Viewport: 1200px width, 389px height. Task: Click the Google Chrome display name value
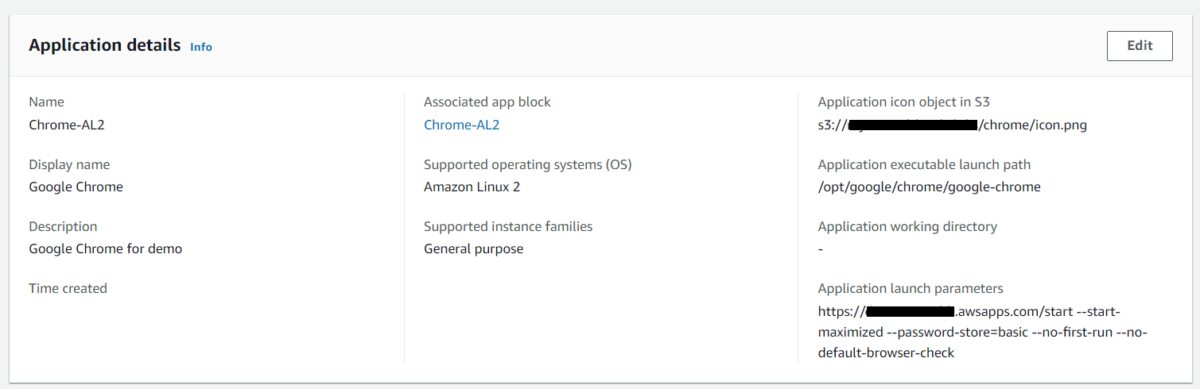76,187
